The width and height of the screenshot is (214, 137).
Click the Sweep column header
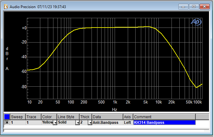coord(18,117)
